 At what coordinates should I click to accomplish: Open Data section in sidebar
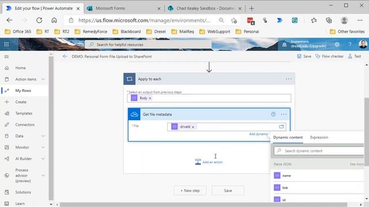(19, 136)
